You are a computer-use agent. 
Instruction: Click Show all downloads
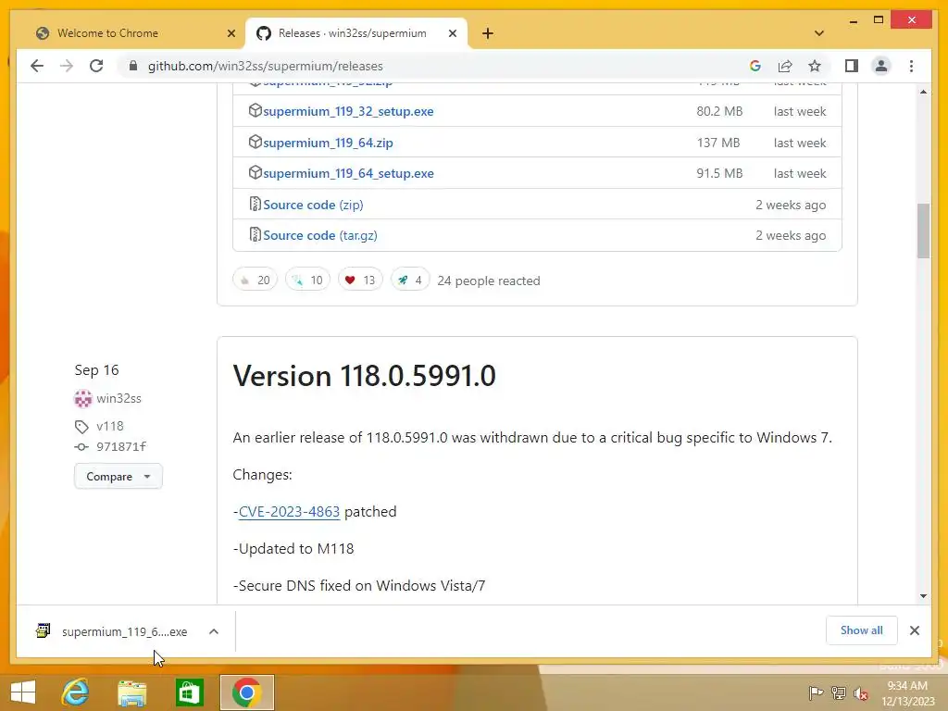[861, 630]
